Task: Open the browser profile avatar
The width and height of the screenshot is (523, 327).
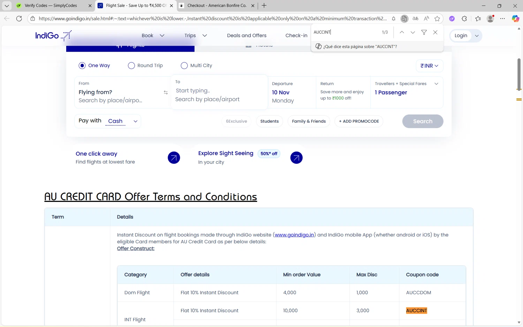Action: (491, 18)
